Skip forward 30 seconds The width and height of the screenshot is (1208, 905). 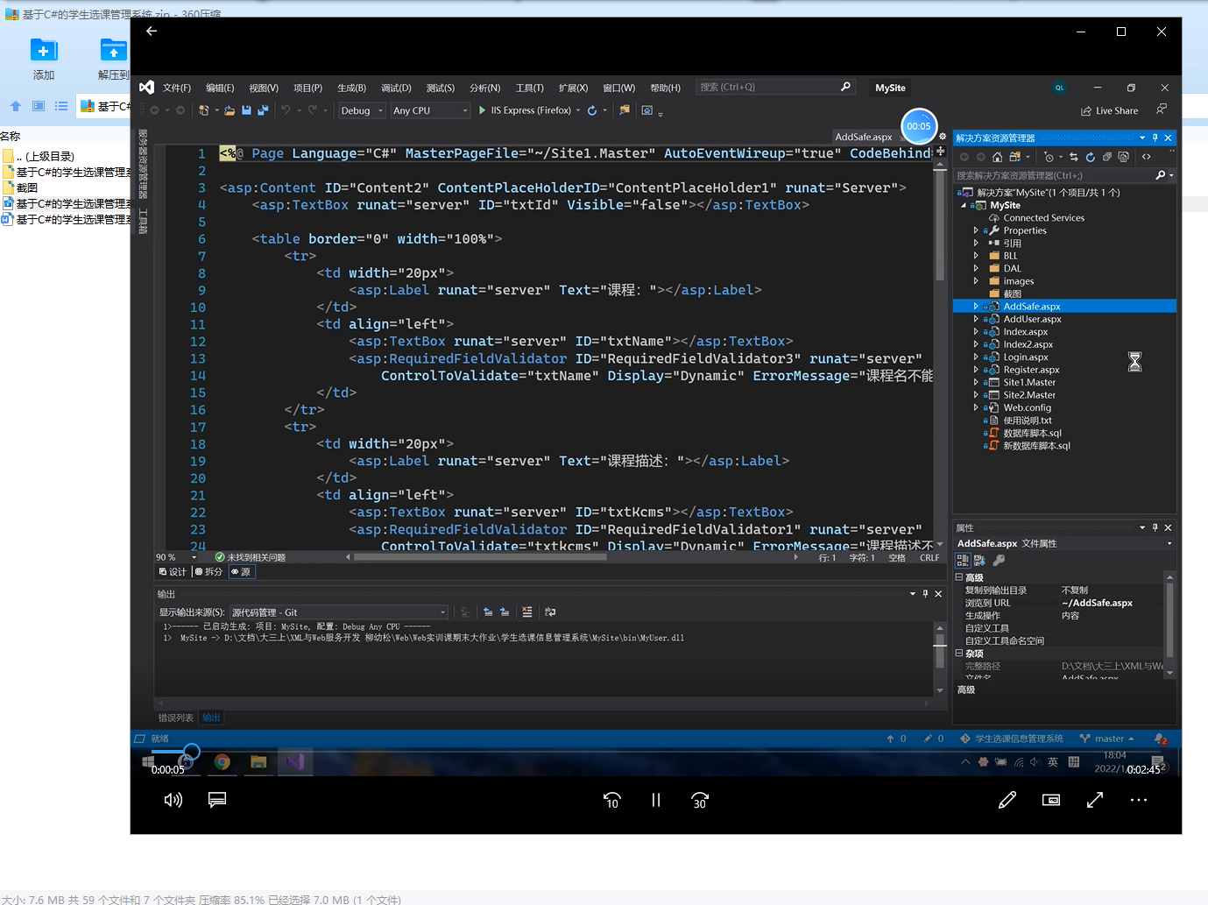[x=700, y=800]
